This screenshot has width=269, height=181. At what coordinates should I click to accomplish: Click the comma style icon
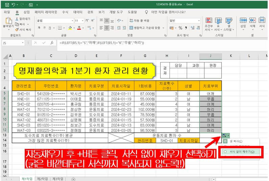point(186,28)
